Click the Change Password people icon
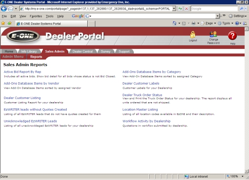Image resolution: width=249 pixels, height=180 pixels. click(213, 34)
